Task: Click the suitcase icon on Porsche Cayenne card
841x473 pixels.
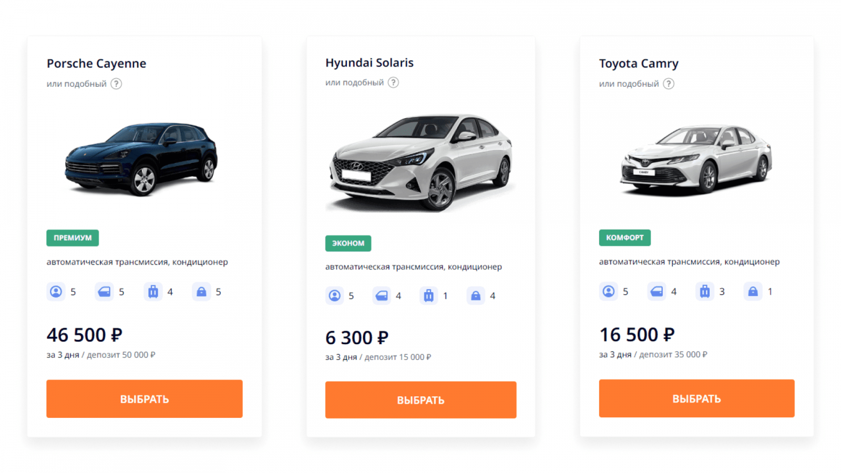Action: [153, 292]
